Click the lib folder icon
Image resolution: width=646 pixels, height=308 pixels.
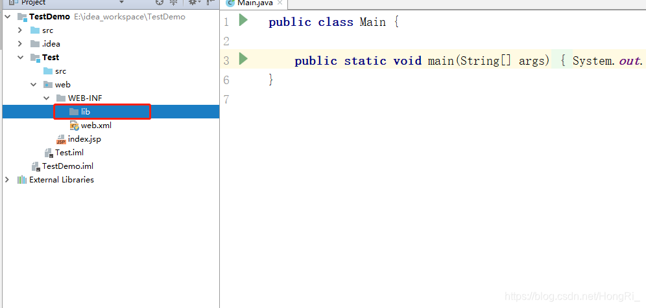point(74,112)
